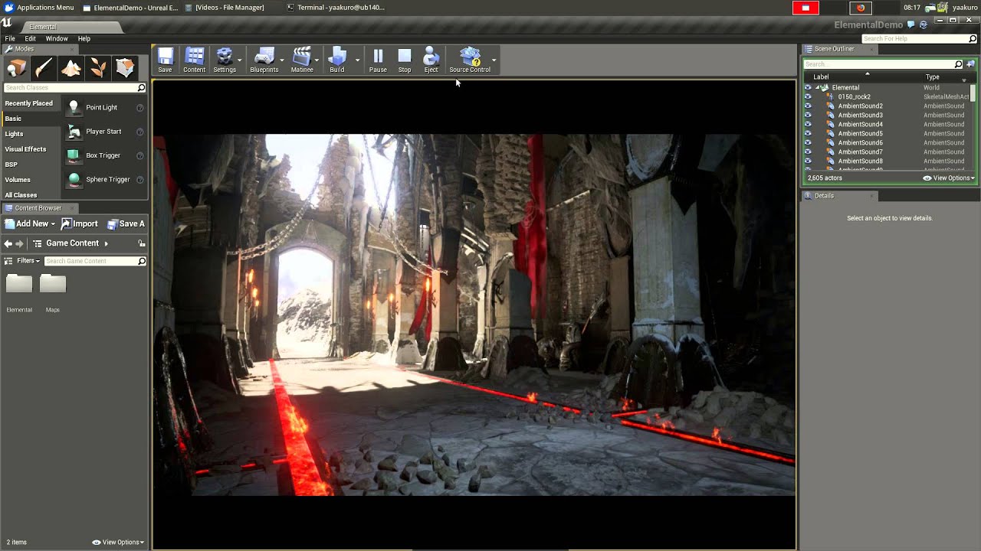
Task: Open Scene Outliner View Options dropdown
Action: click(949, 178)
